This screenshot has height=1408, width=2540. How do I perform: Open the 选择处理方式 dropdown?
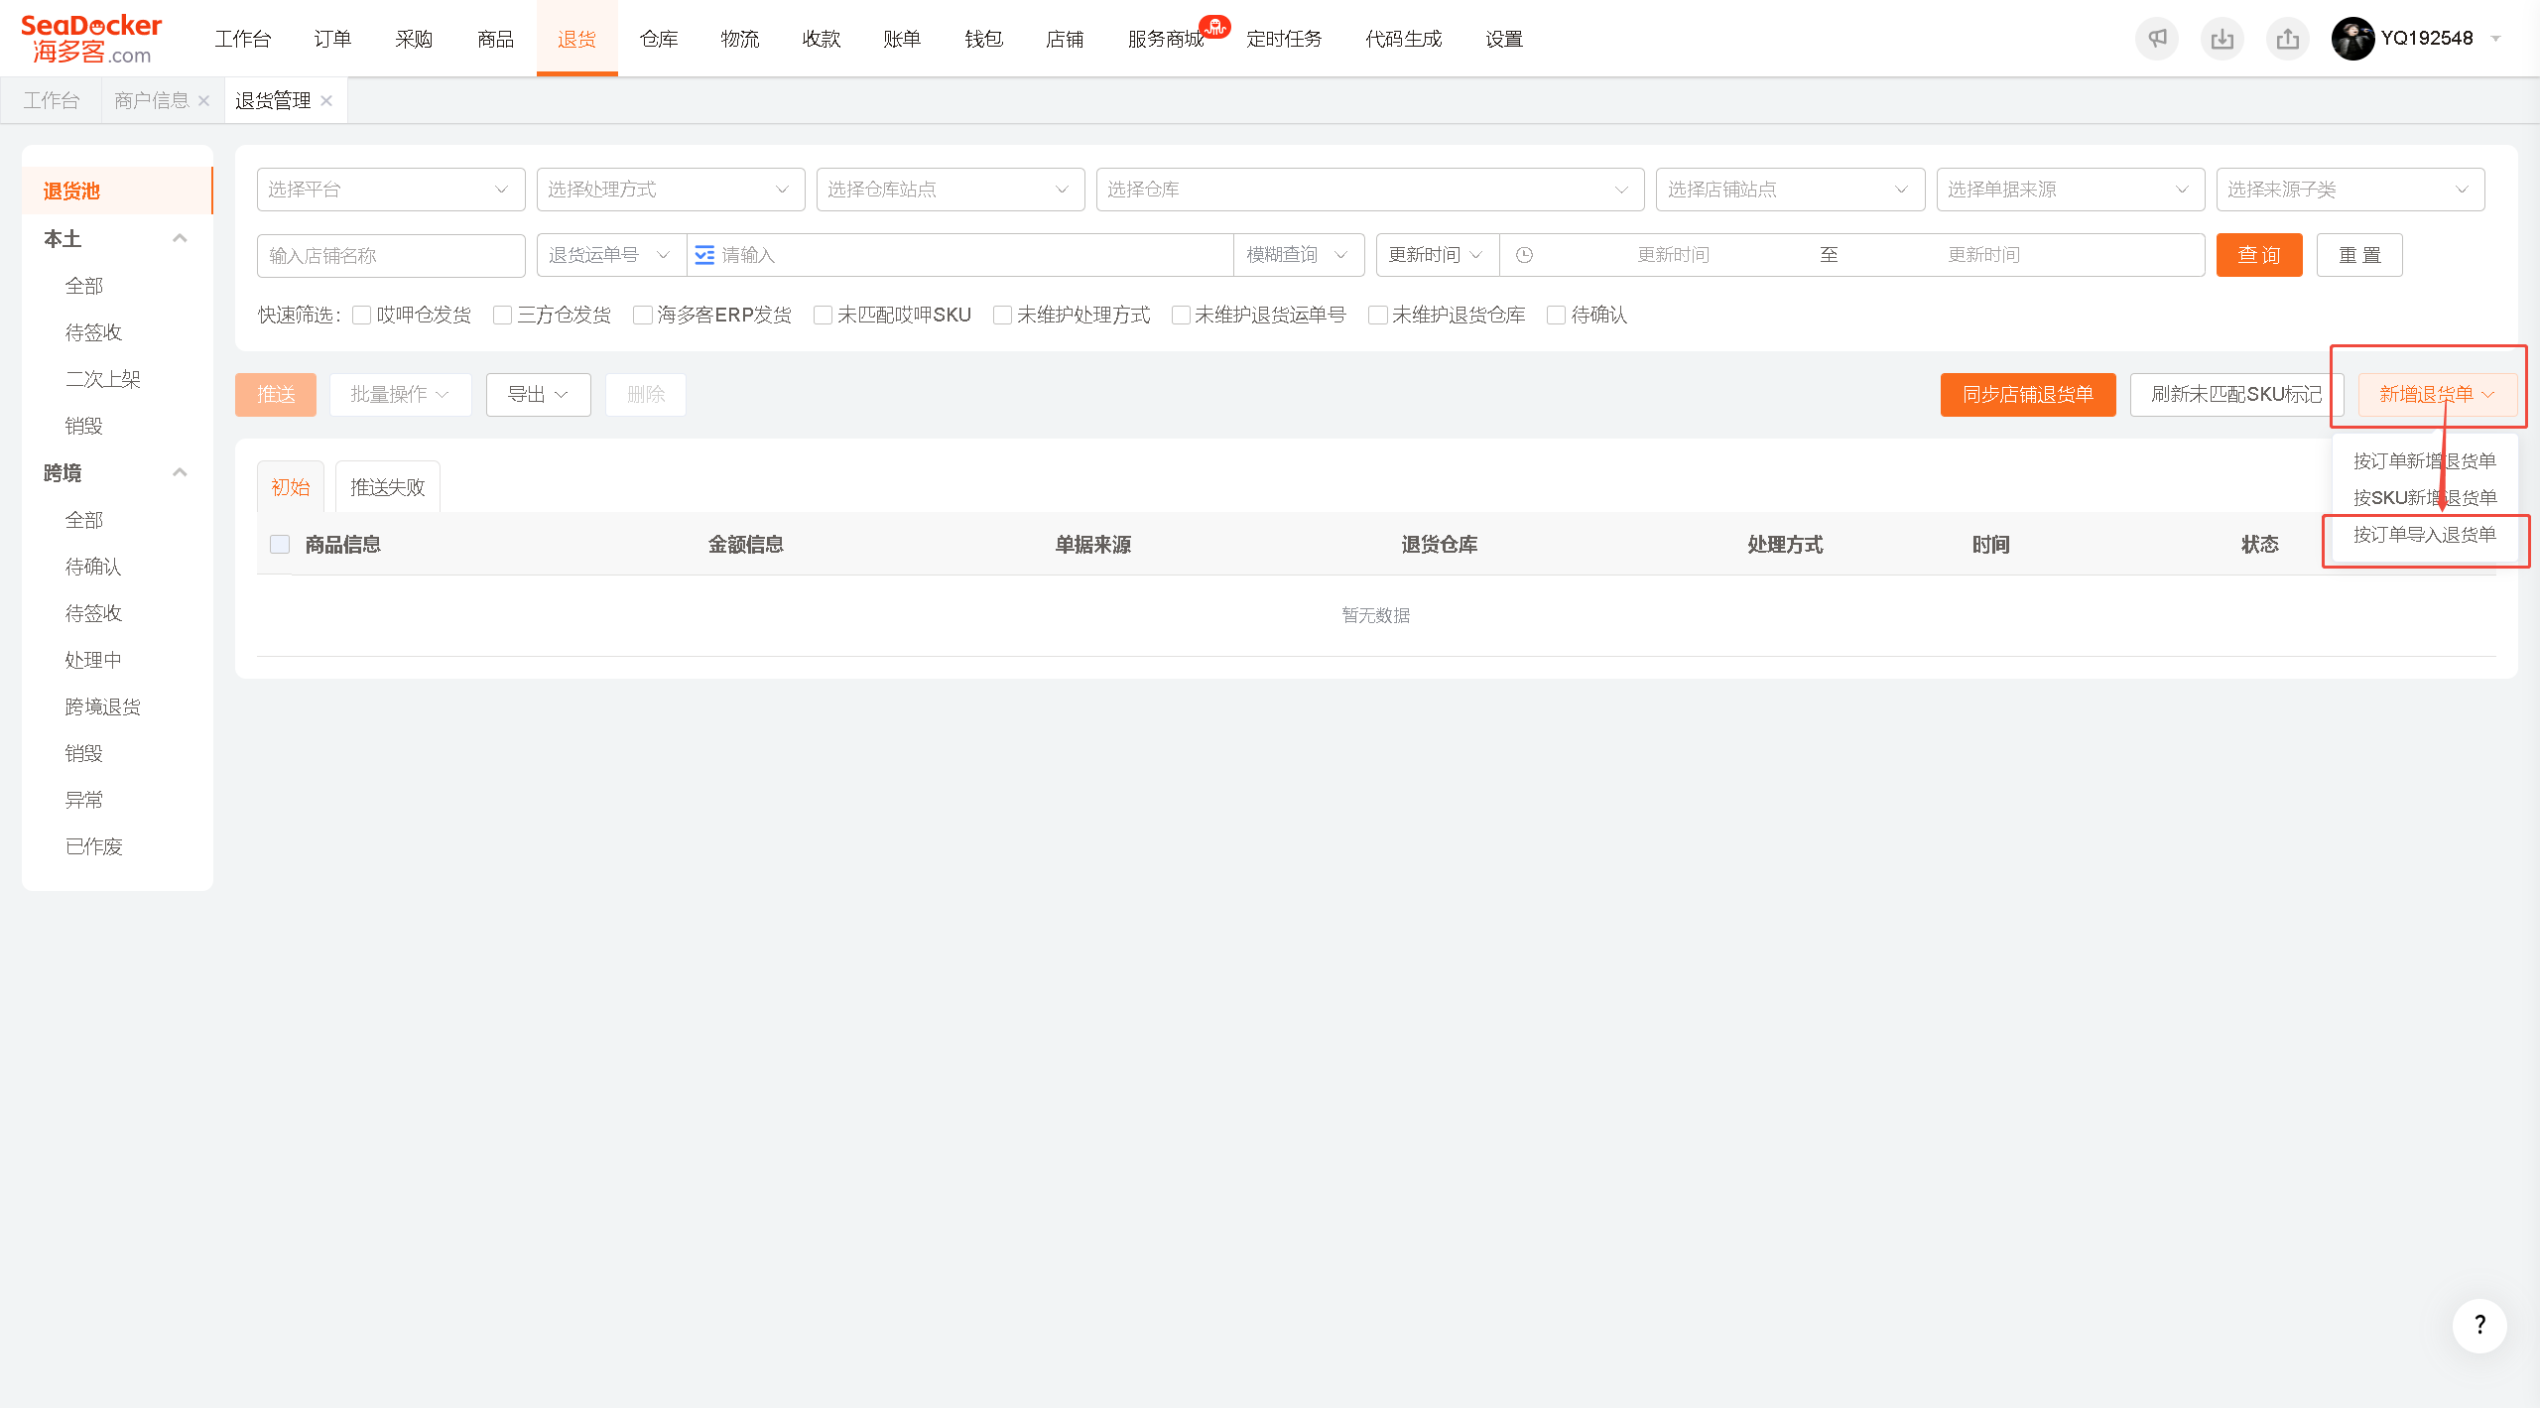[671, 190]
